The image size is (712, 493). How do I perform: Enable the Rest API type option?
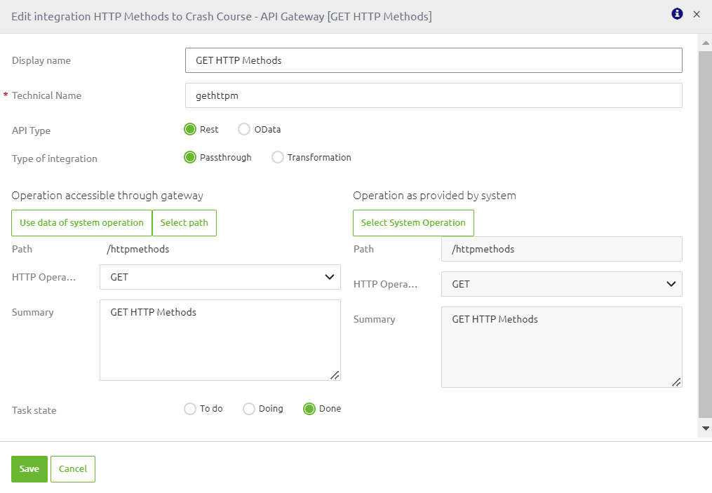[189, 129]
